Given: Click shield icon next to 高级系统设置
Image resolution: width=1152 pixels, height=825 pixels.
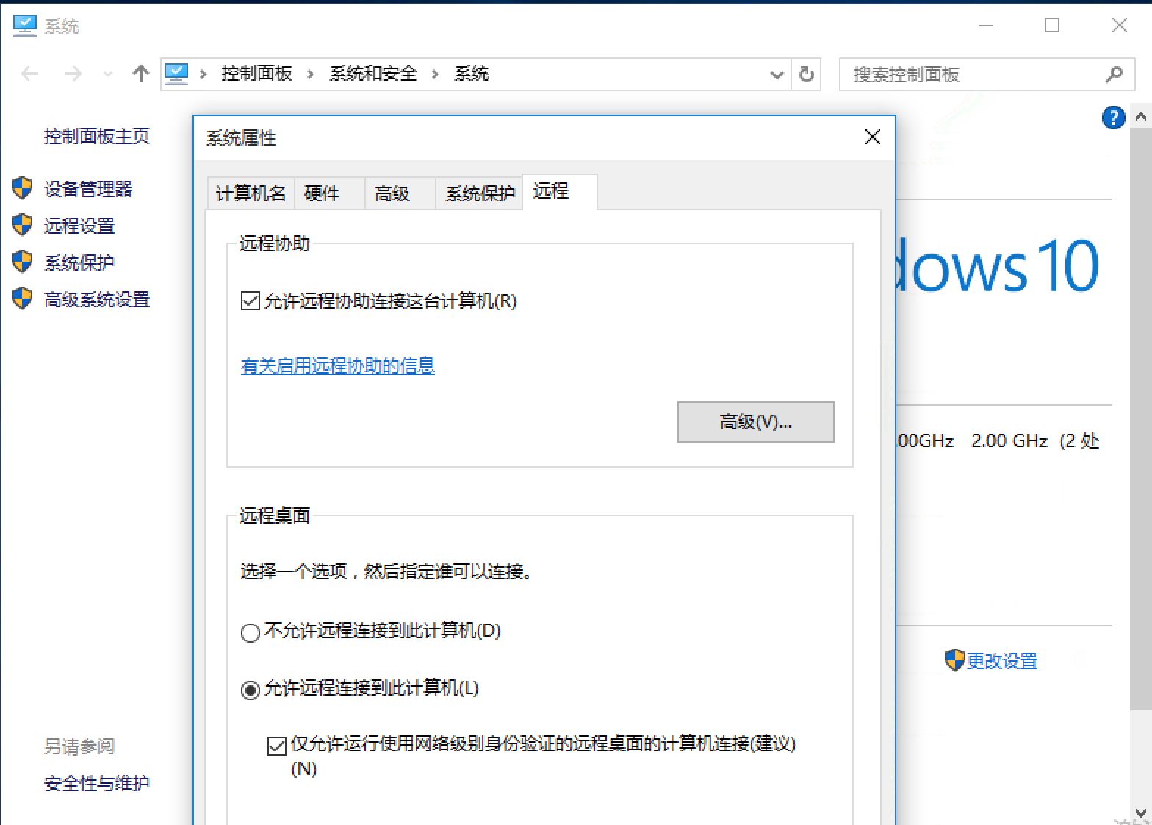Looking at the screenshot, I should pyautogui.click(x=23, y=299).
